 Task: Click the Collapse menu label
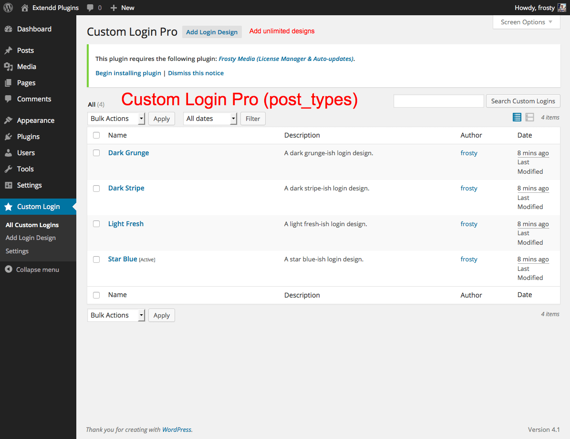(37, 269)
